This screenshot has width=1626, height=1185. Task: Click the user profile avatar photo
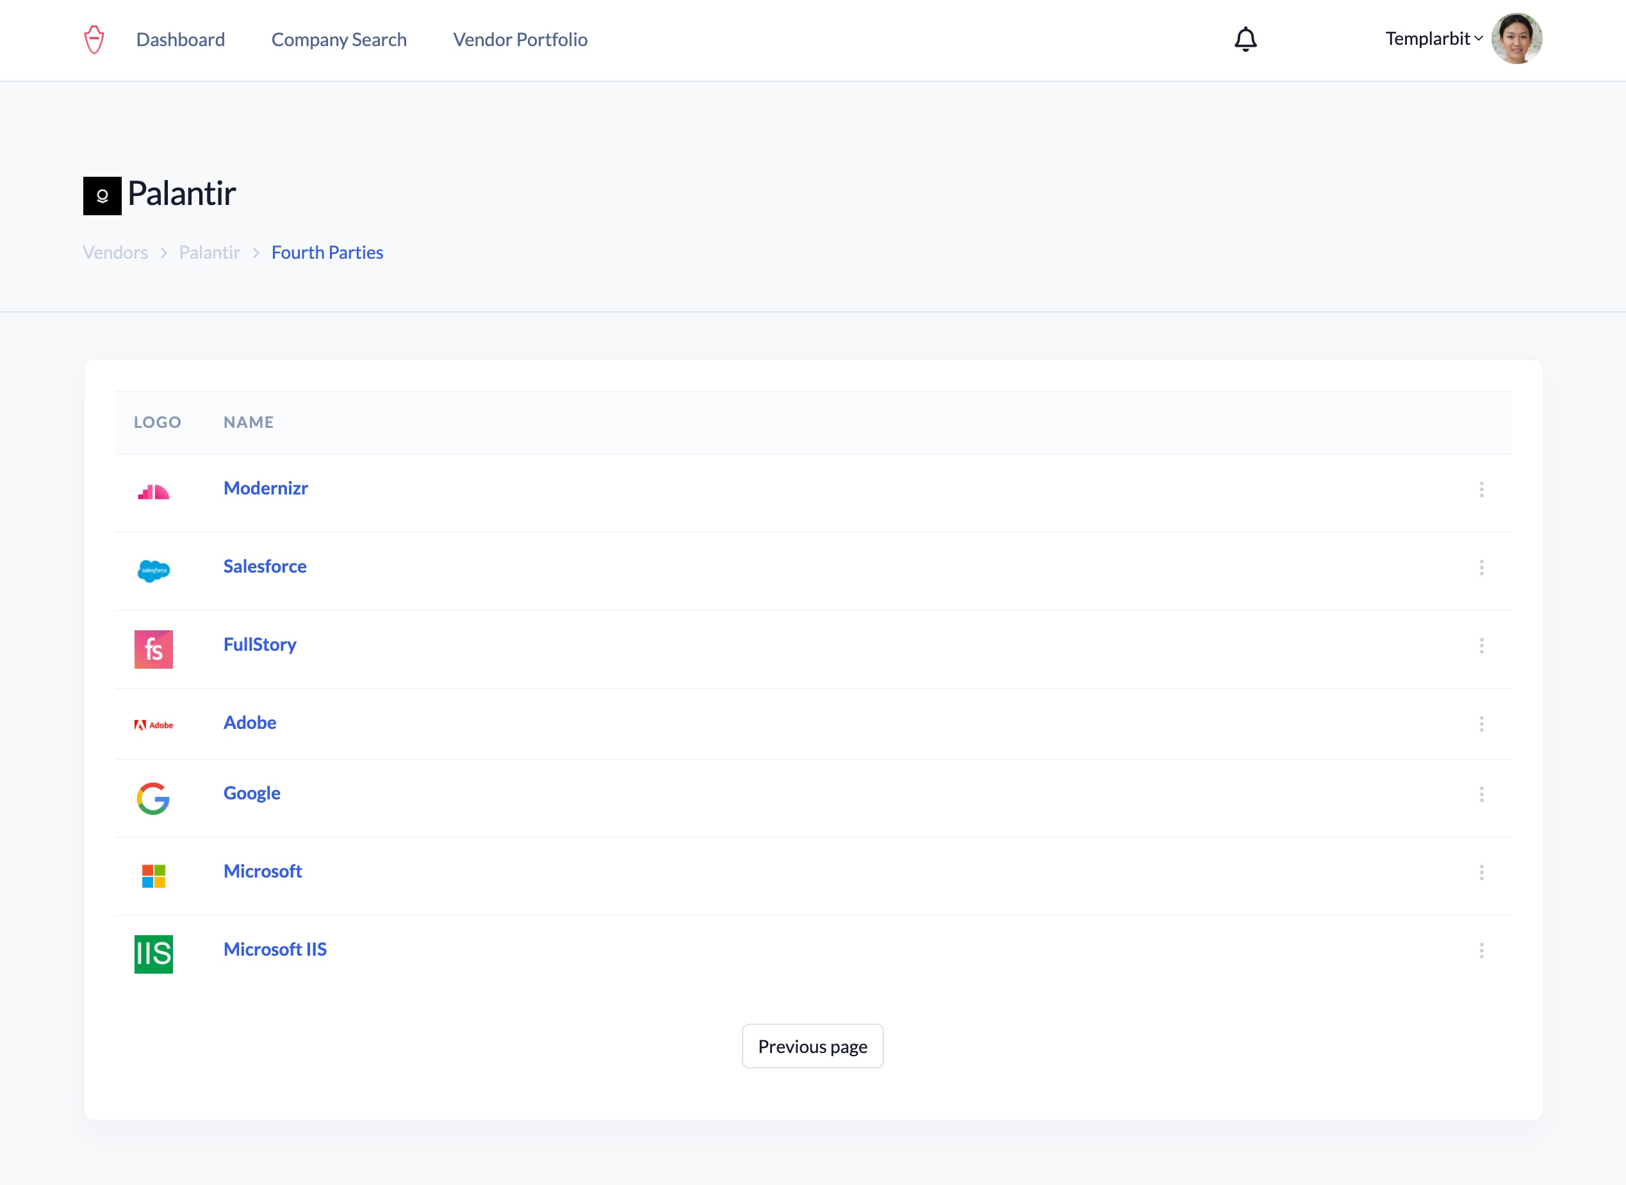tap(1516, 38)
